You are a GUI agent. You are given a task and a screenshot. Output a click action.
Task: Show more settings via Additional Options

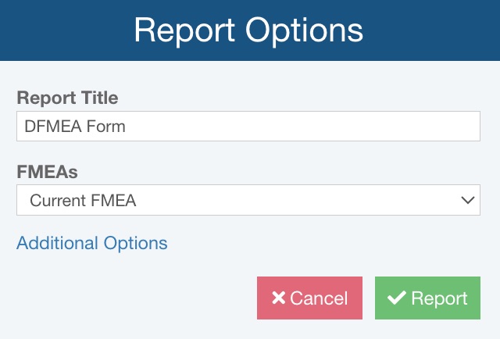pyautogui.click(x=91, y=243)
